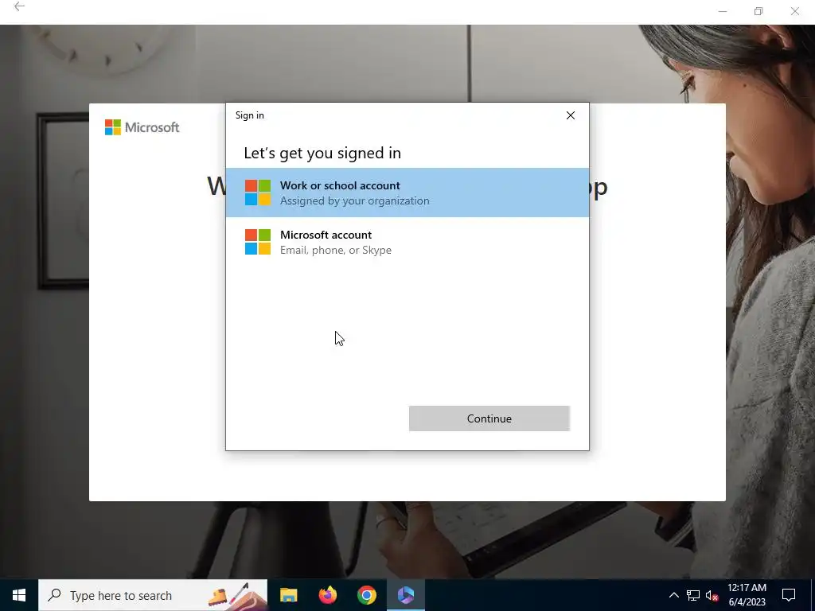
Task: Click the muted volume tray icon
Action: pos(712,595)
